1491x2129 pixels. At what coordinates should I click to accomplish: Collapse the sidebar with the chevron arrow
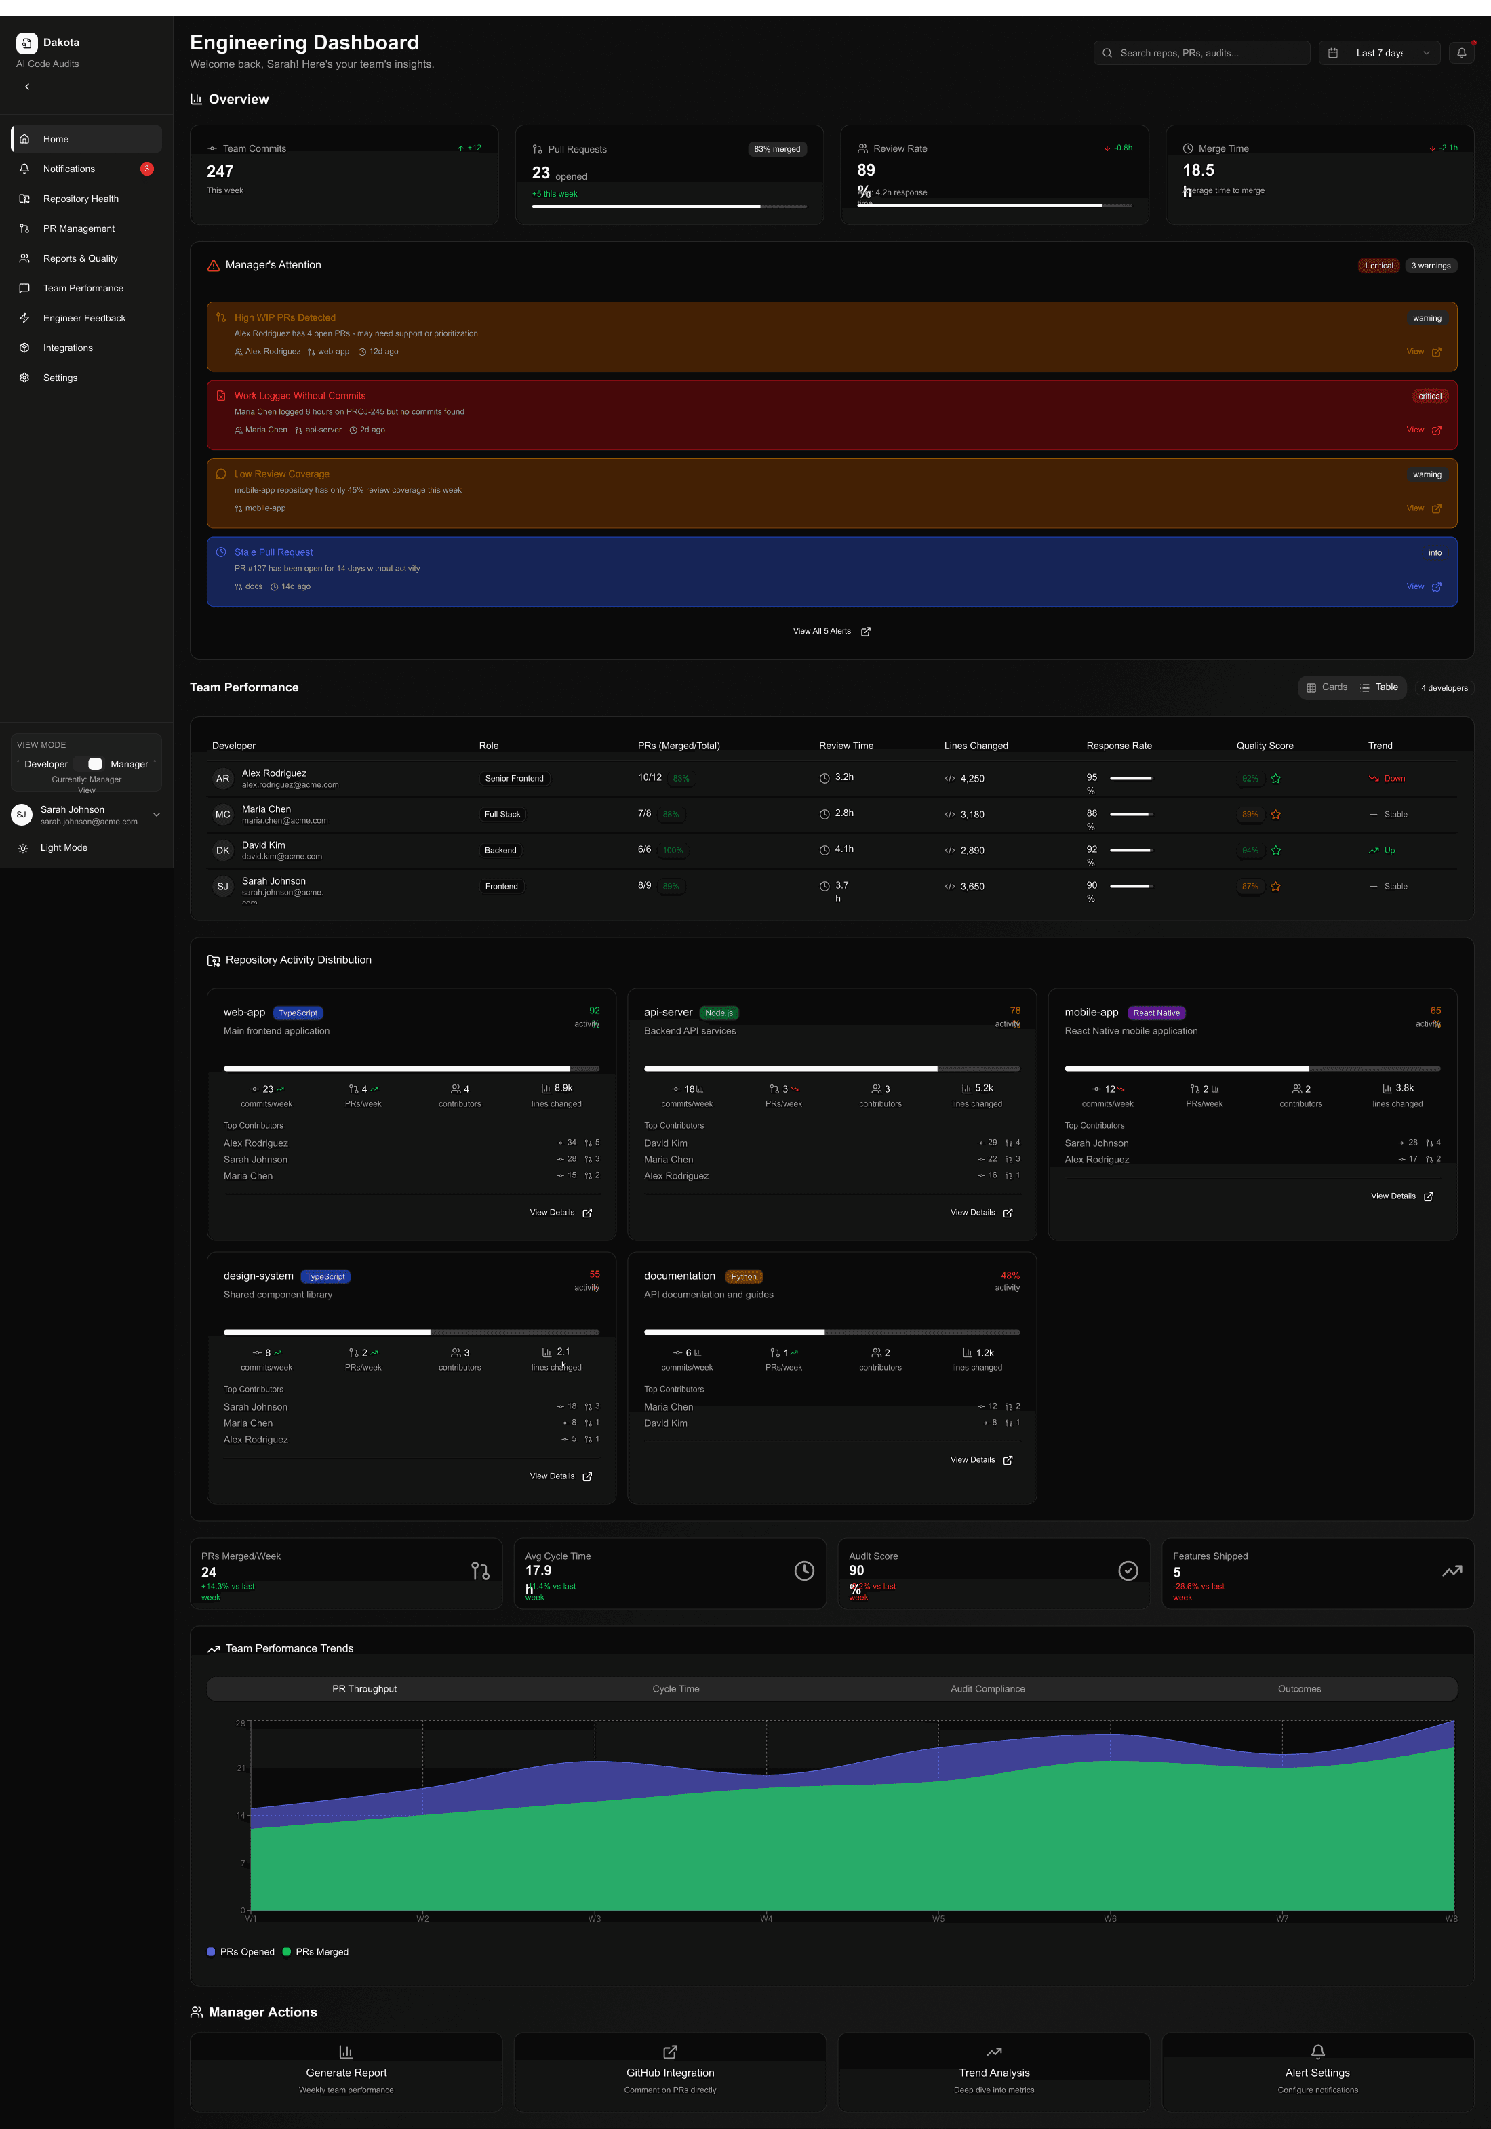(x=27, y=86)
